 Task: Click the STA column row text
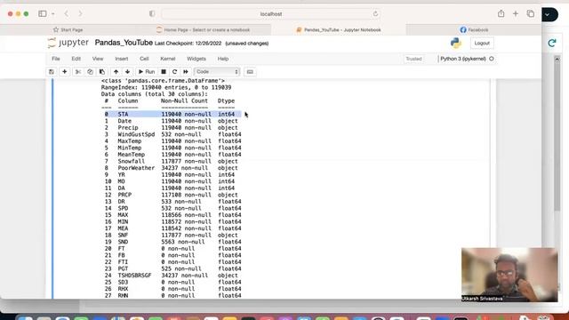click(172, 114)
